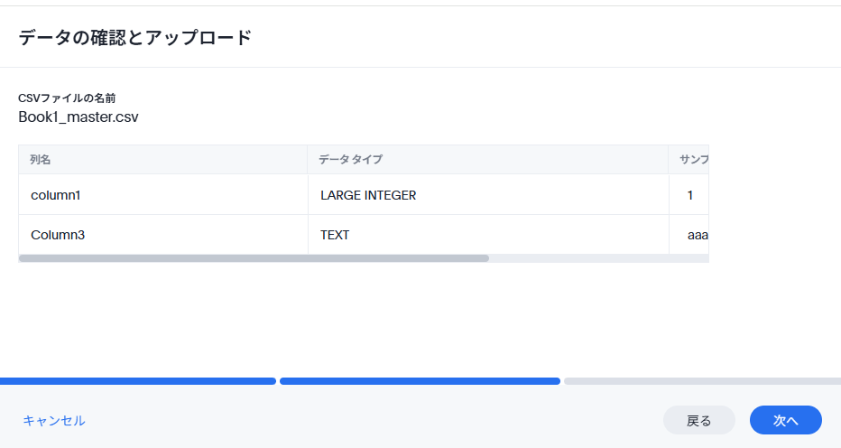This screenshot has height=448, width=841.
Task: Click the sample value 1 cell
Action: click(x=689, y=194)
